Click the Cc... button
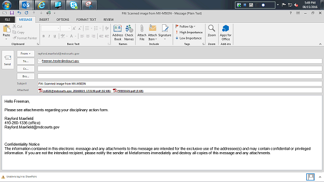This screenshot has width=324, height=182. pyautogui.click(x=26, y=69)
